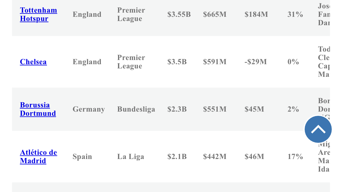Click Tottenham's $3.55B value cell
The image size is (342, 192).
(179, 14)
